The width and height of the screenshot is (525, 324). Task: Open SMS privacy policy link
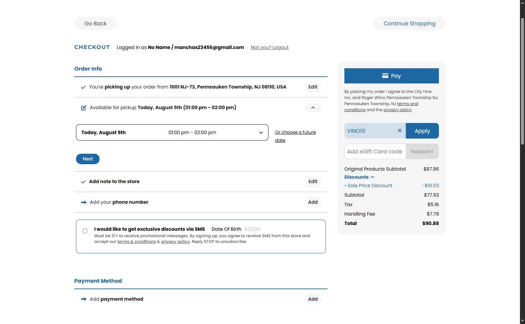tap(175, 242)
